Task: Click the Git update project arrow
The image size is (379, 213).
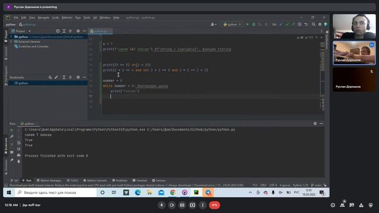Action: 281,24
